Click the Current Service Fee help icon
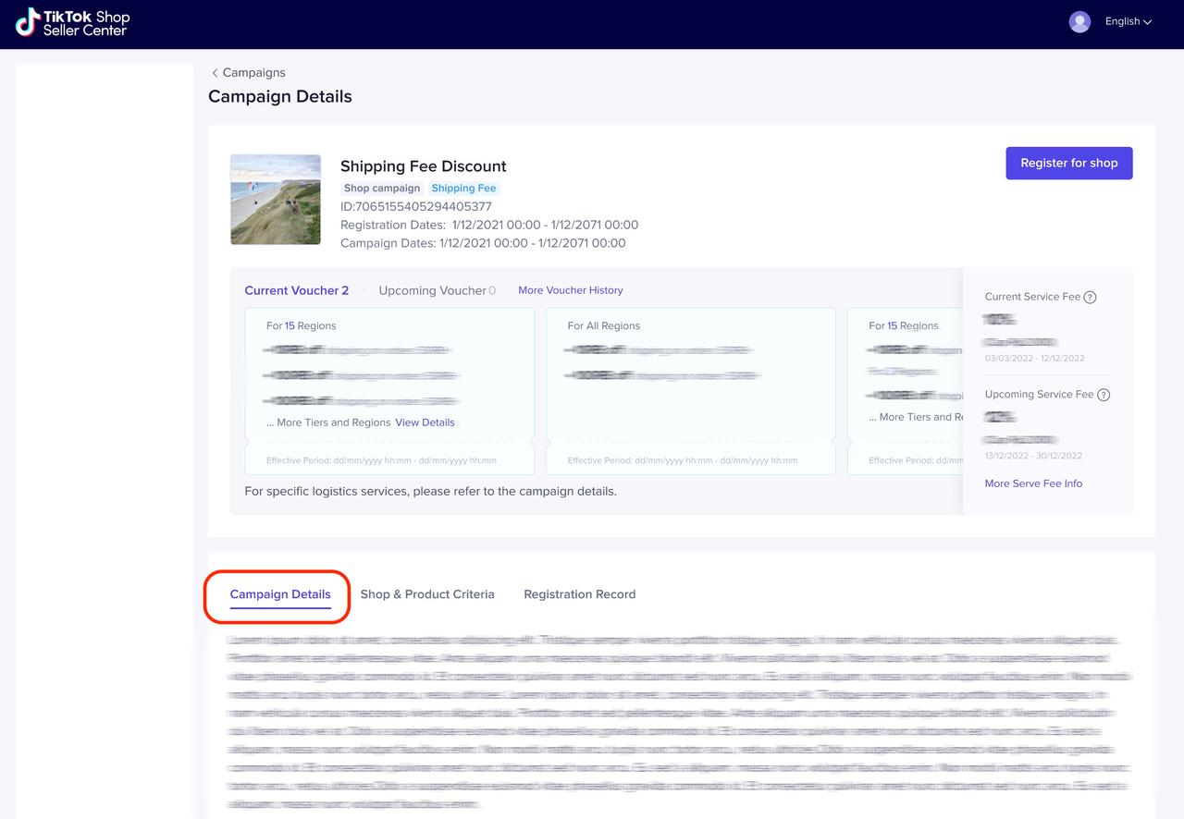1184x819 pixels. click(x=1090, y=298)
